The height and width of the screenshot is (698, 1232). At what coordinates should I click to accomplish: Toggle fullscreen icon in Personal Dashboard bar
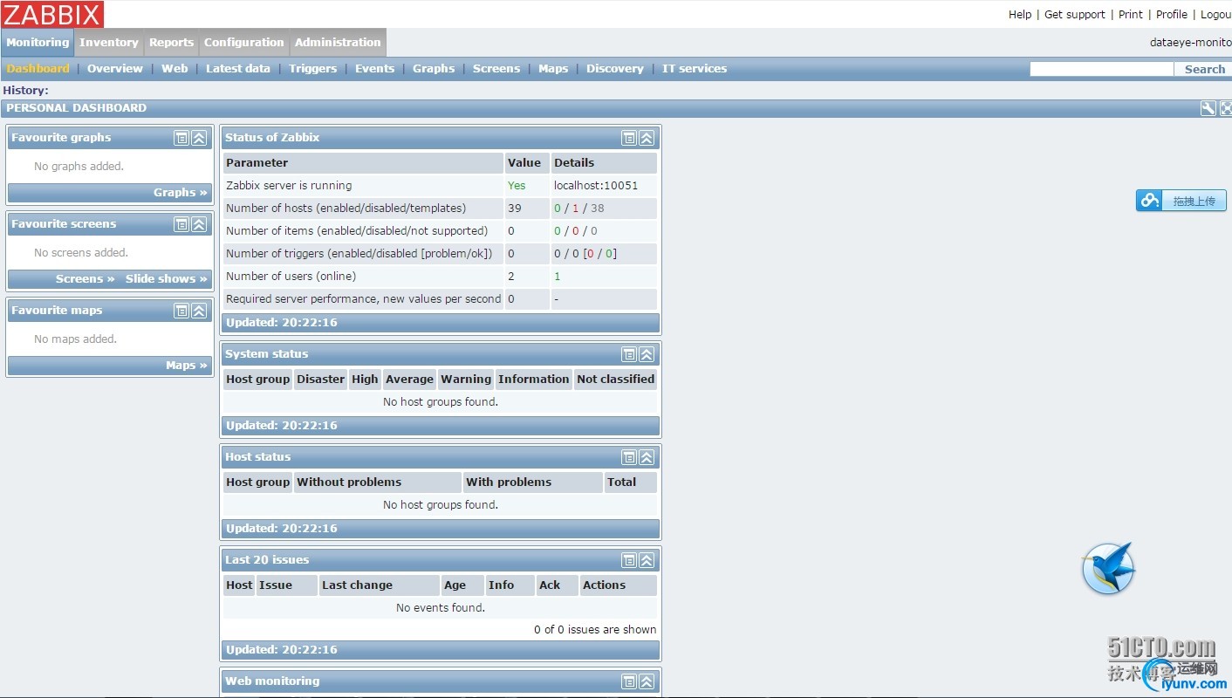[x=1226, y=108]
